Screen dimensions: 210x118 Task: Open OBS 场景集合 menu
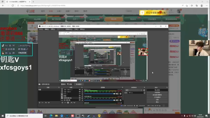coord(69,29)
